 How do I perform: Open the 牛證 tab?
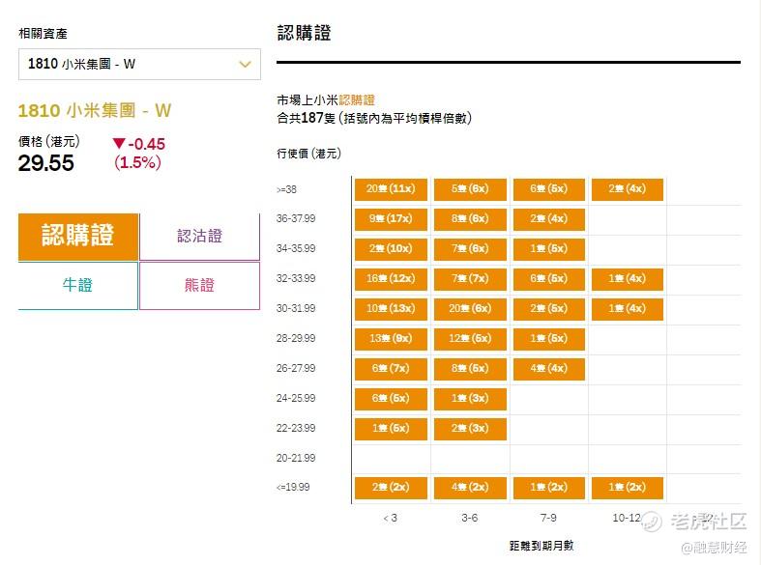(78, 285)
